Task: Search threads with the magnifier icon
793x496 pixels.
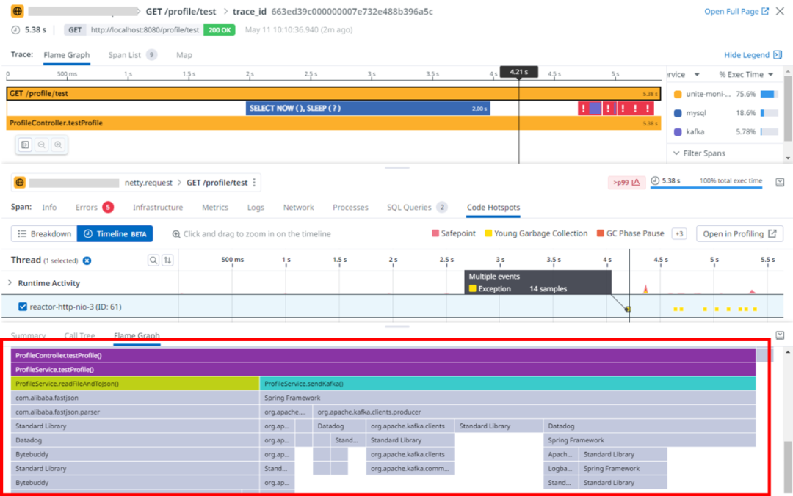Action: coord(153,260)
